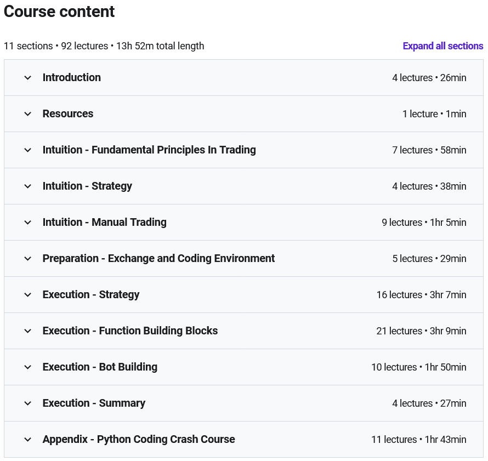Select the Resources section heading
Screen dimensions: 488x461
click(x=68, y=114)
